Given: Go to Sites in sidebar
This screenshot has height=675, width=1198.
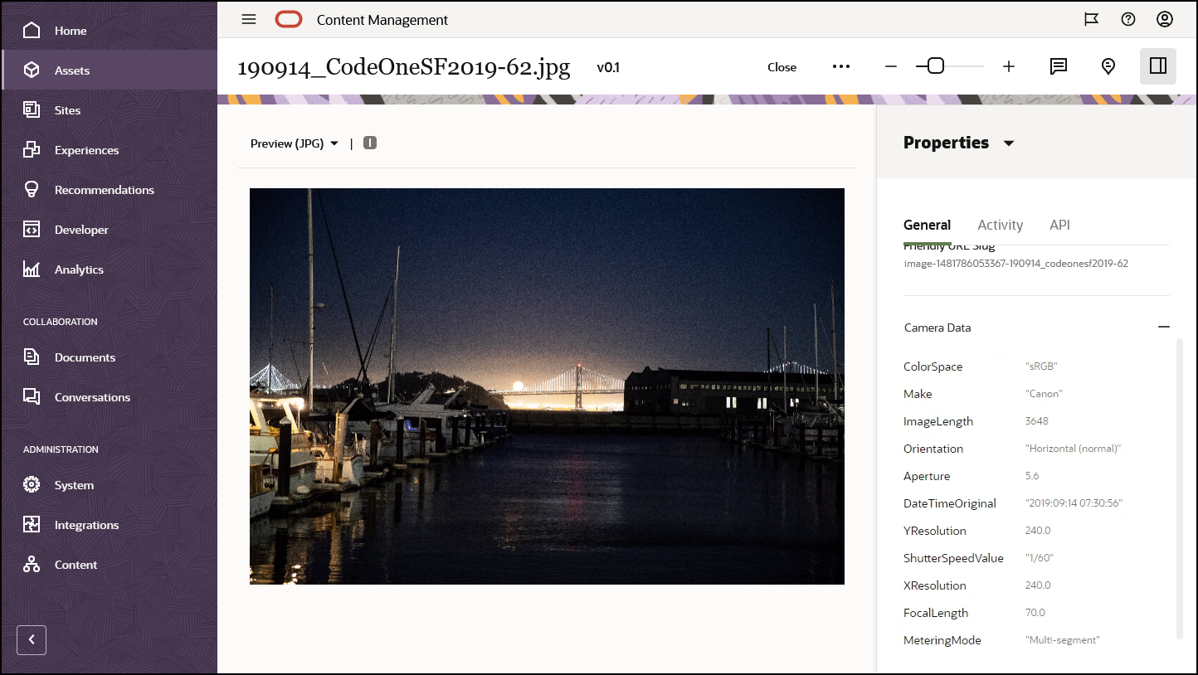Looking at the screenshot, I should click(x=67, y=110).
